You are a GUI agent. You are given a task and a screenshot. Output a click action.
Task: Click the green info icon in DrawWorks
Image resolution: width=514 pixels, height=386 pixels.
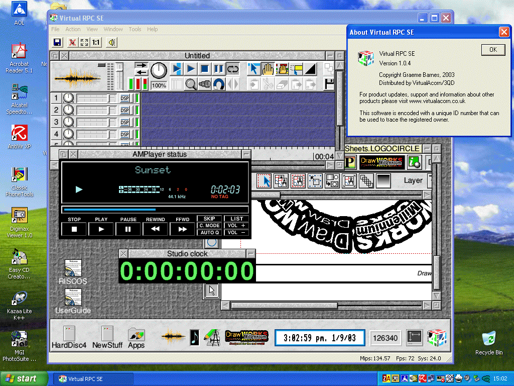(x=414, y=162)
